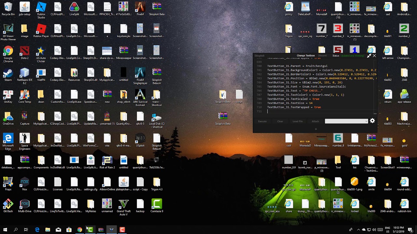
Task: Select Risk of Rain 2 icon
Action: coord(107,162)
